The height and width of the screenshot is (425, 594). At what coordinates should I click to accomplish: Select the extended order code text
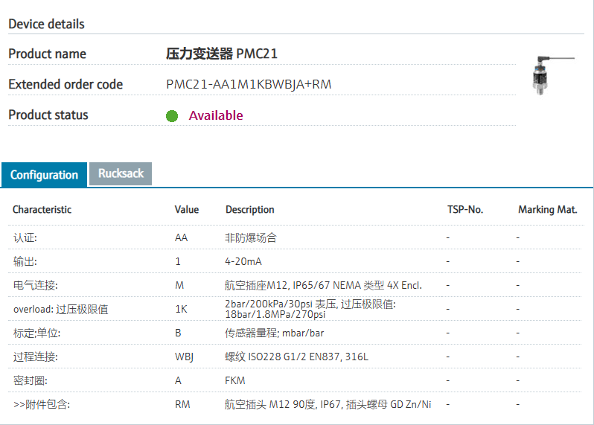(249, 84)
